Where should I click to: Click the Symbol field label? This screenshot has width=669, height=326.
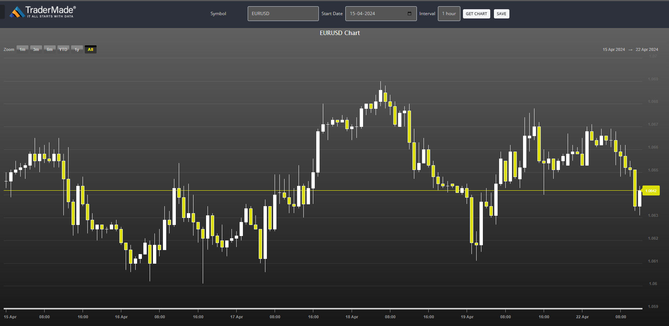coord(218,14)
